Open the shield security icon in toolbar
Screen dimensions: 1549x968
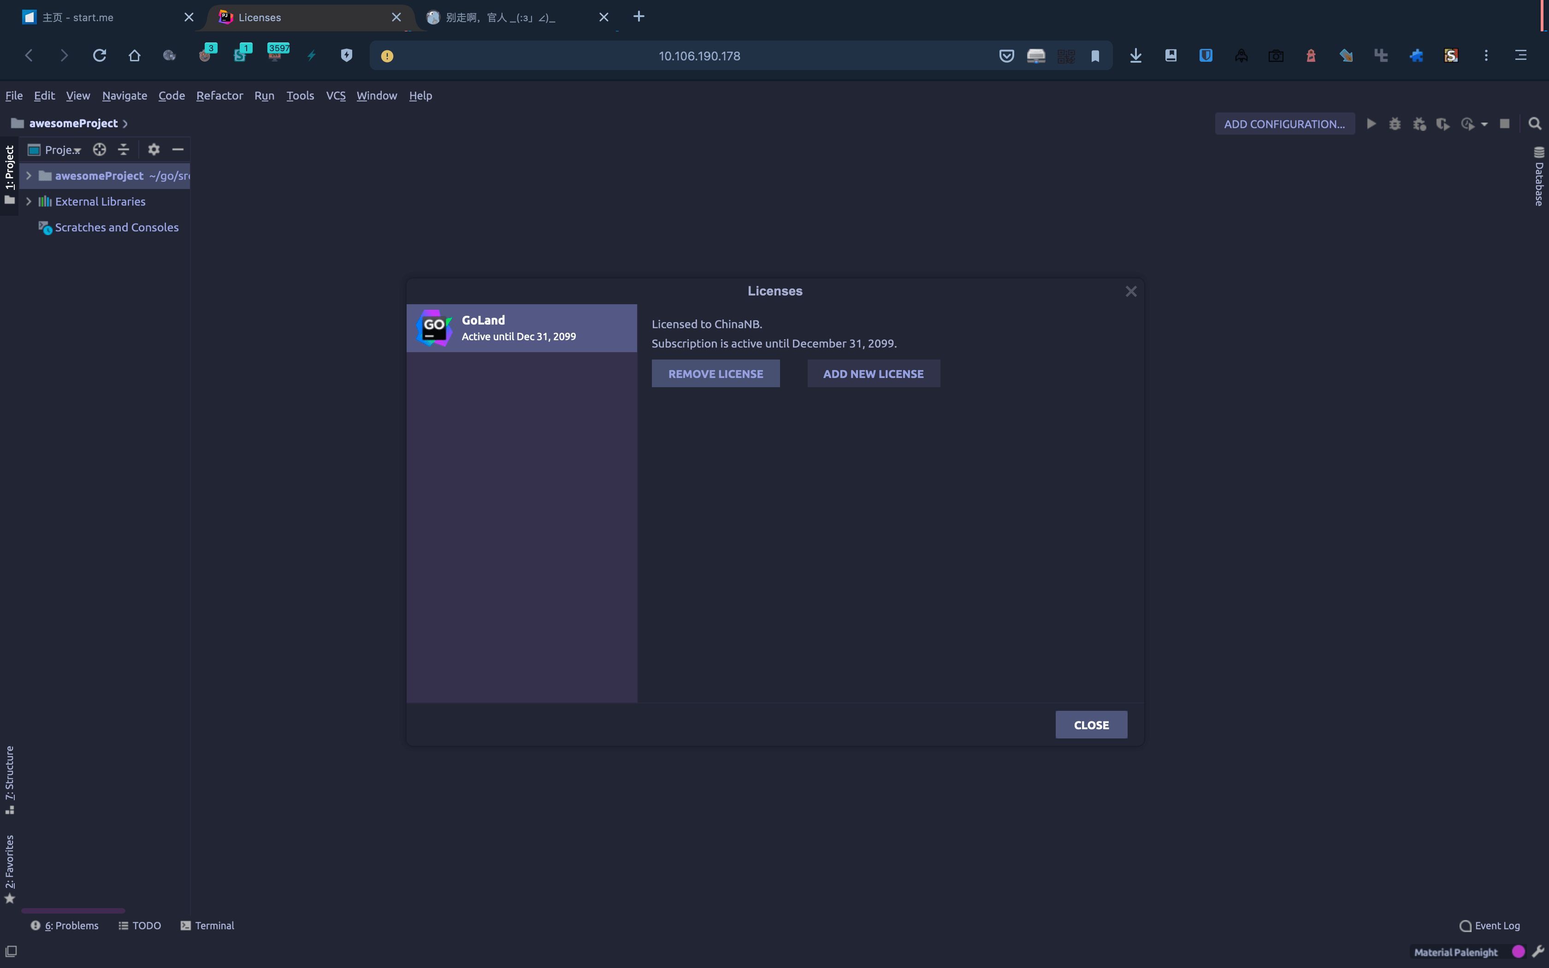346,56
